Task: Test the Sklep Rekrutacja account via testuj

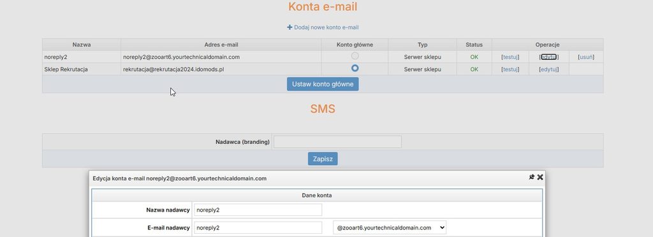Action: pyautogui.click(x=510, y=69)
